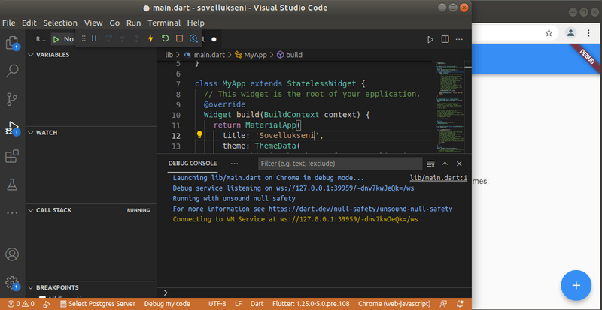Screen dimensions: 602x310
Task: Click the lightbulb code action icon
Action: click(x=199, y=135)
